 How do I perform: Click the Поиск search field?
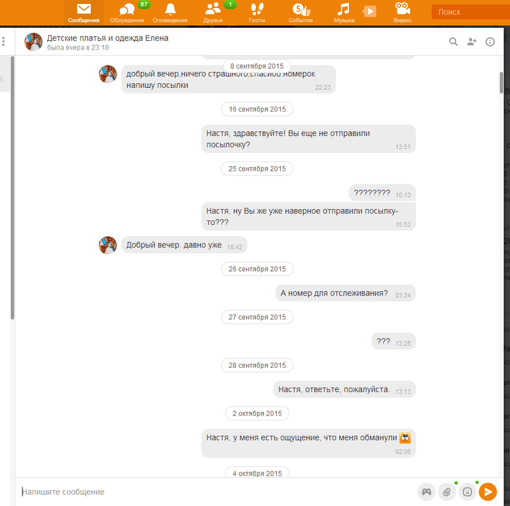click(x=471, y=12)
